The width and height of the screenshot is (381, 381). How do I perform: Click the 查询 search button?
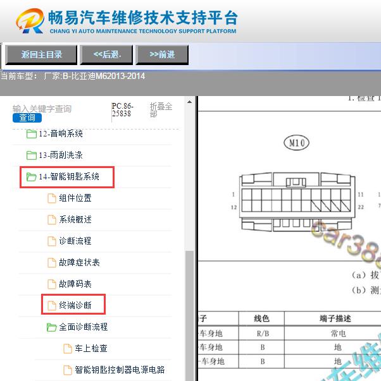tap(27, 118)
